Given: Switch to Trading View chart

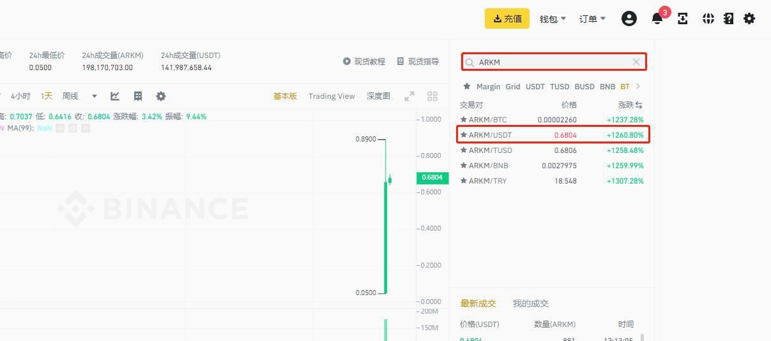Looking at the screenshot, I should (x=332, y=96).
